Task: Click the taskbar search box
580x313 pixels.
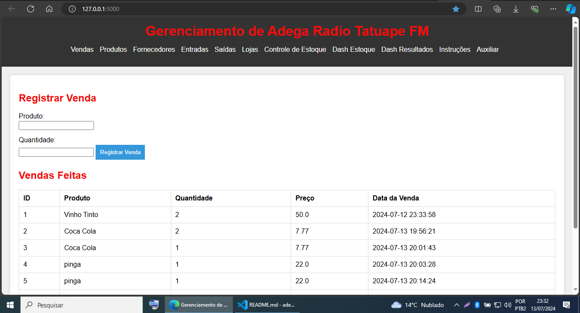Action: point(82,305)
